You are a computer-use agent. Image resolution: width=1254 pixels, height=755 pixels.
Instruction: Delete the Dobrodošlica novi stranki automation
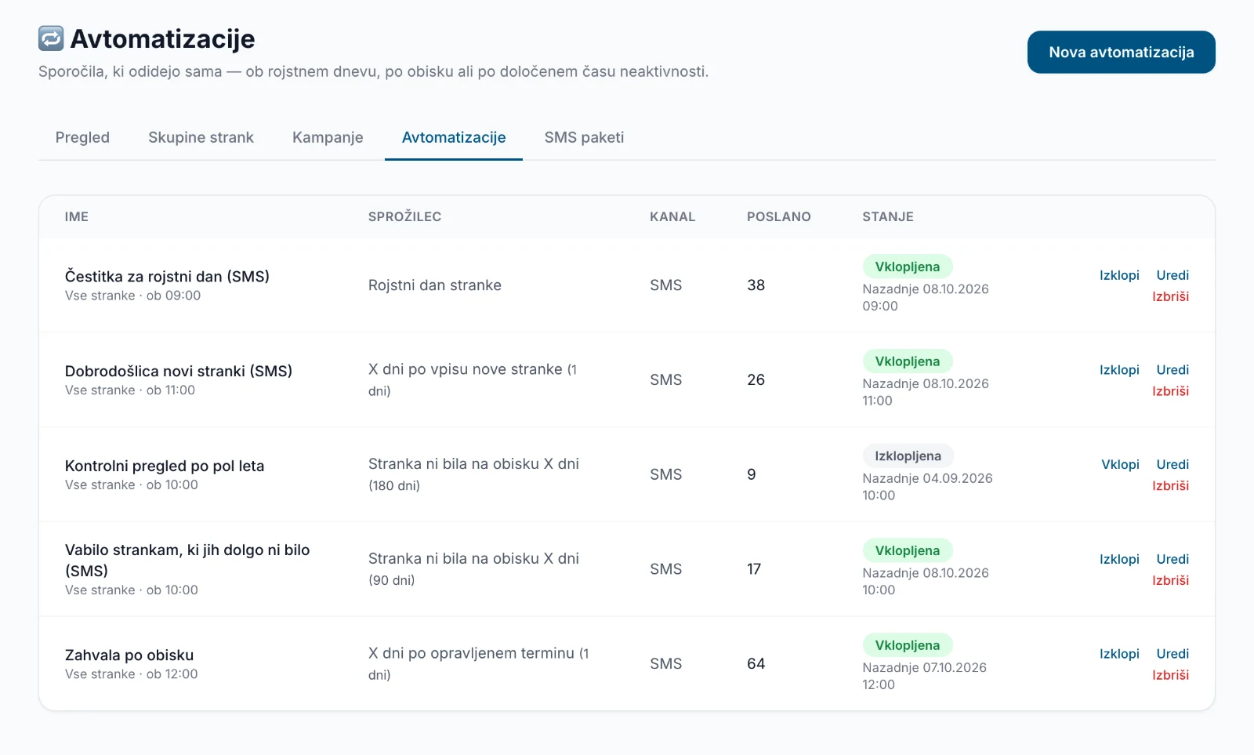click(1170, 391)
